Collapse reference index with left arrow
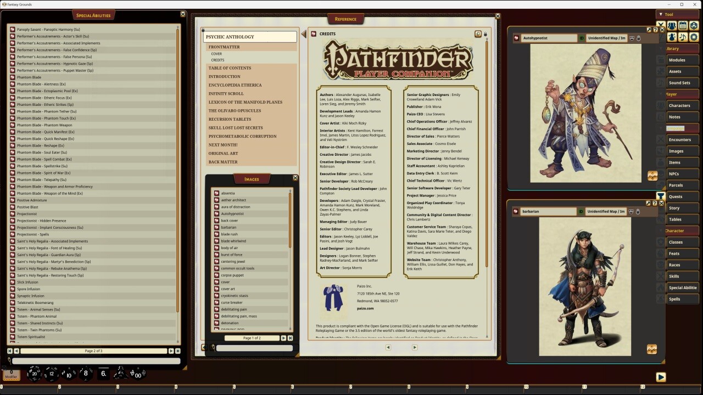Viewport: 703px width, 395px height. [x=303, y=35]
